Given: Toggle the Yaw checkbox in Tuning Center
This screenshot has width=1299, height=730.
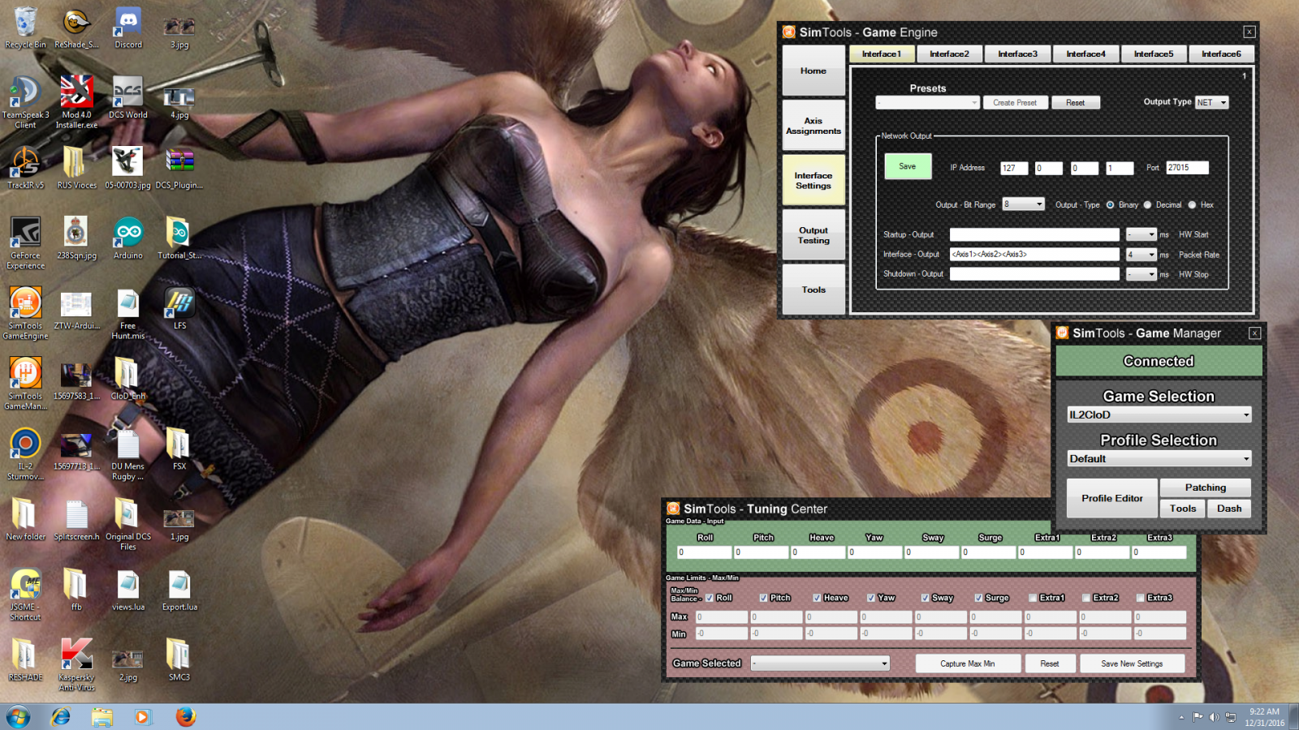Looking at the screenshot, I should coord(871,598).
